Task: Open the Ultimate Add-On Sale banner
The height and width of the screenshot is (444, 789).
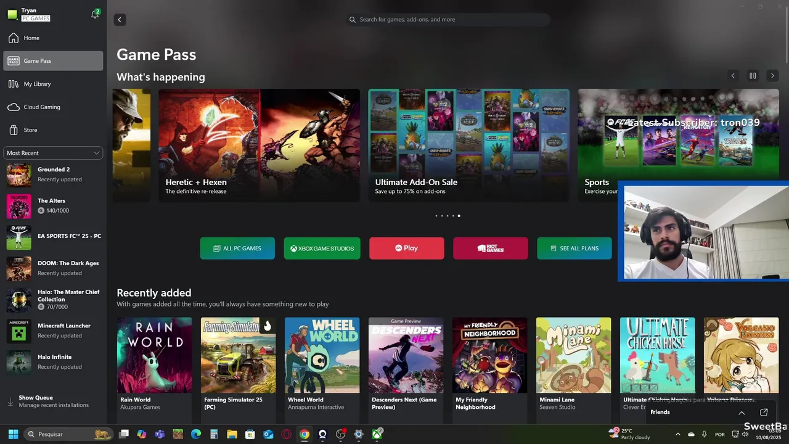Action: tap(468, 146)
